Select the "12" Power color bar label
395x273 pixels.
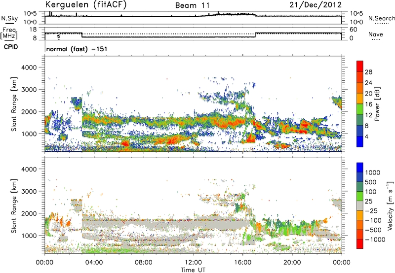[x=368, y=115]
